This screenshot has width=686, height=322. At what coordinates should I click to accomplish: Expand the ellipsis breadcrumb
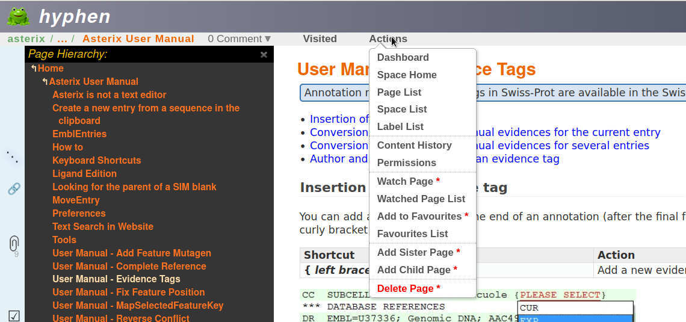tap(62, 39)
